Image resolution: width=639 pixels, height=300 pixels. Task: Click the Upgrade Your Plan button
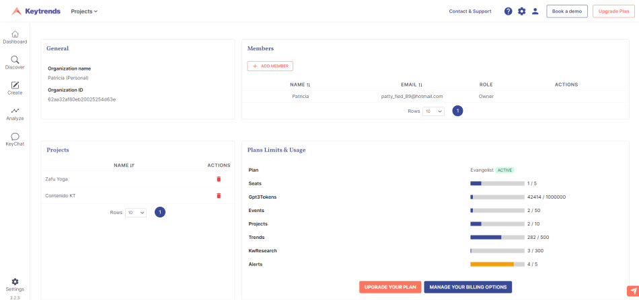[390, 287]
